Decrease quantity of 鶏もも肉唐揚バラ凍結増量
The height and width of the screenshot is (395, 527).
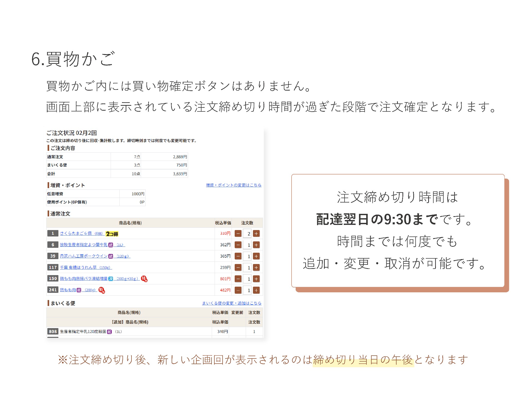click(238, 279)
